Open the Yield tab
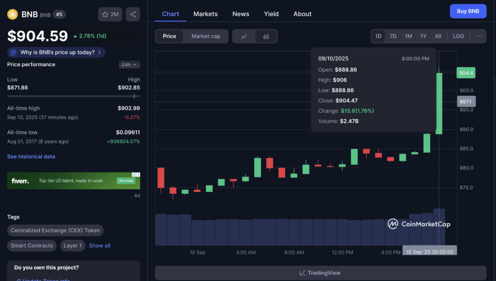The image size is (496, 281). tap(271, 14)
